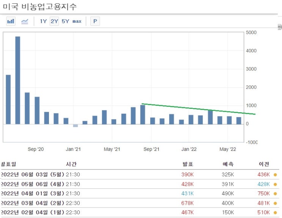Click the tallest bar near 4800
This screenshot has width=282, height=218.
[17, 80]
